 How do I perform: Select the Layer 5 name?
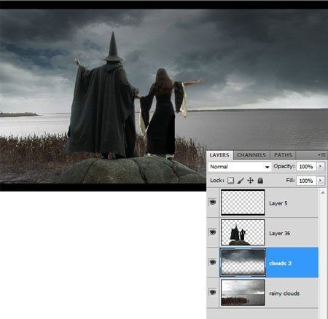(x=278, y=203)
